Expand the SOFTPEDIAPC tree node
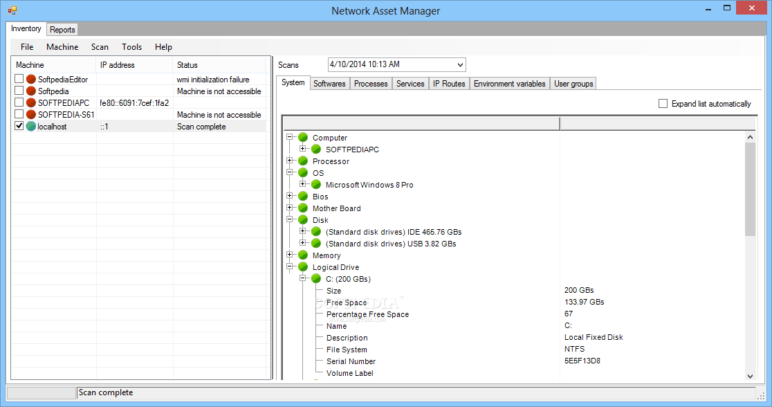Screen dimensions: 772x407 click(x=303, y=149)
